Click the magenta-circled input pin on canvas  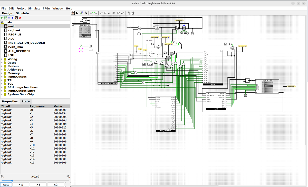(x=81, y=50)
